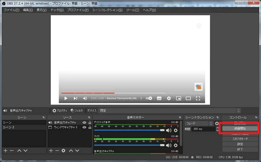Click the プロパティ gear button
Image resolution: width=261 pixels, height=162 pixels.
(x=59, y=111)
